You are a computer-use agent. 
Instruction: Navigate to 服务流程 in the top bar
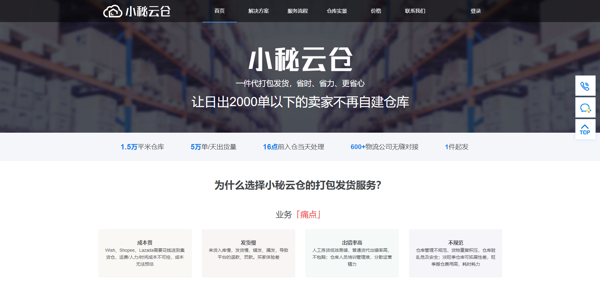pyautogui.click(x=298, y=11)
